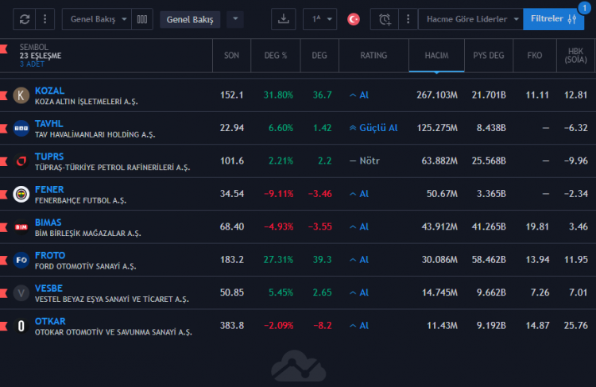Click the refresh screener icon
596x387 pixels.
pyautogui.click(x=25, y=19)
